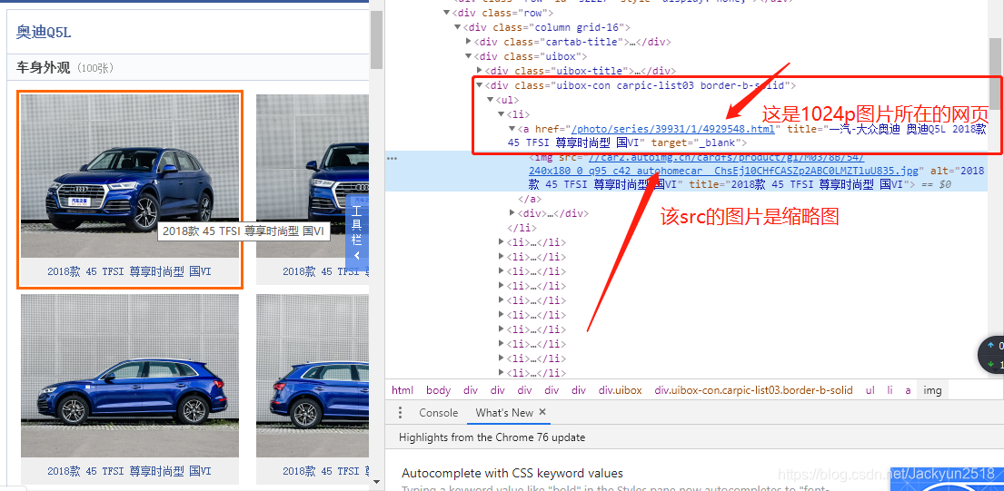Select li in the DOM breadcrumb
The height and width of the screenshot is (491, 1004).
(890, 390)
